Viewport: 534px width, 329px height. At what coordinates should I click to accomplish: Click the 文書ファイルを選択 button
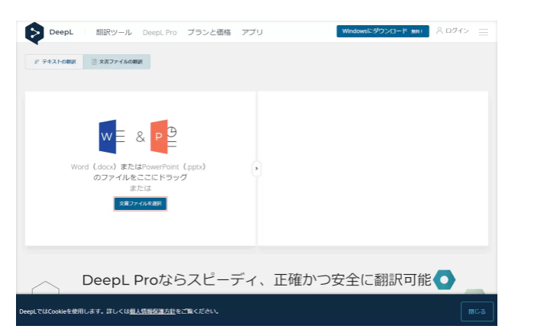[140, 204]
